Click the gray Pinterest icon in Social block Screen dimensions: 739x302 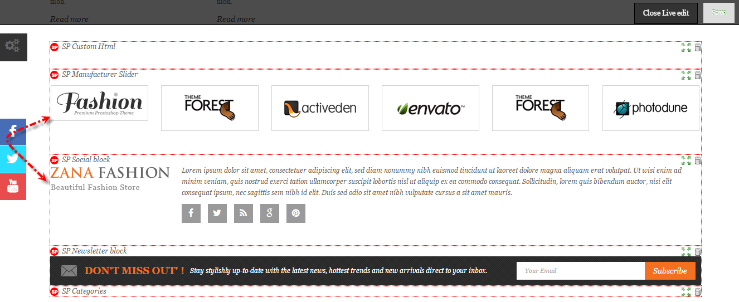click(x=296, y=213)
